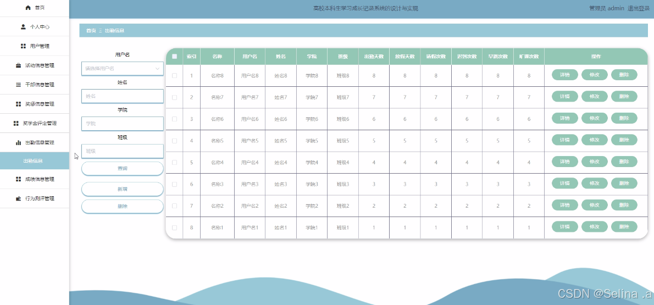Screen dimensions: 654x305
Task: Click 删除 for row 名称8
Action: (x=624, y=75)
